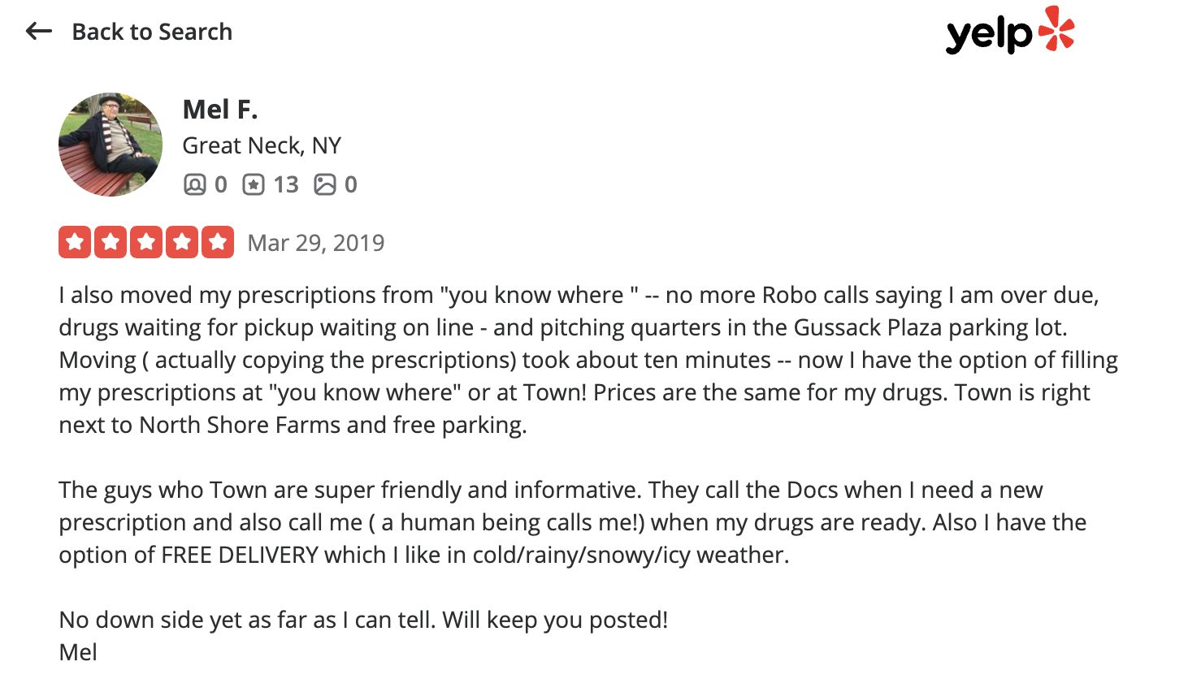Click the Mar 29, 2019 review date
Screen dimensions: 1188x679
(x=316, y=243)
